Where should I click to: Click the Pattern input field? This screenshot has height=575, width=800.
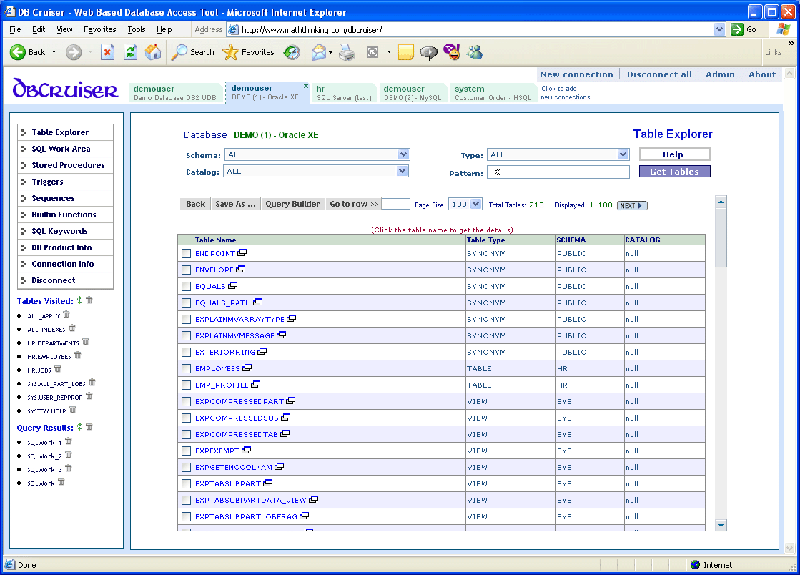(558, 172)
